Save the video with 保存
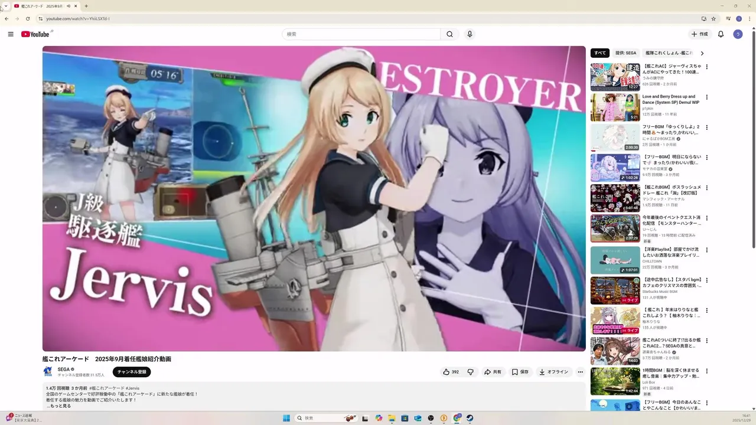The image size is (756, 425). (520, 372)
